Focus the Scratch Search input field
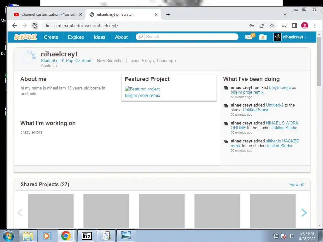This screenshot has width=323, height=242. [x=191, y=37]
